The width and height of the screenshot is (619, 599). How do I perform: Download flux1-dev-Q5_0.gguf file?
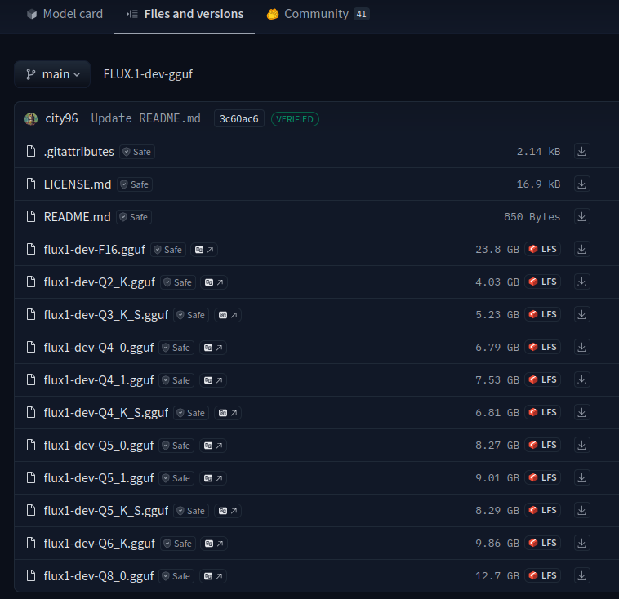[x=581, y=445]
